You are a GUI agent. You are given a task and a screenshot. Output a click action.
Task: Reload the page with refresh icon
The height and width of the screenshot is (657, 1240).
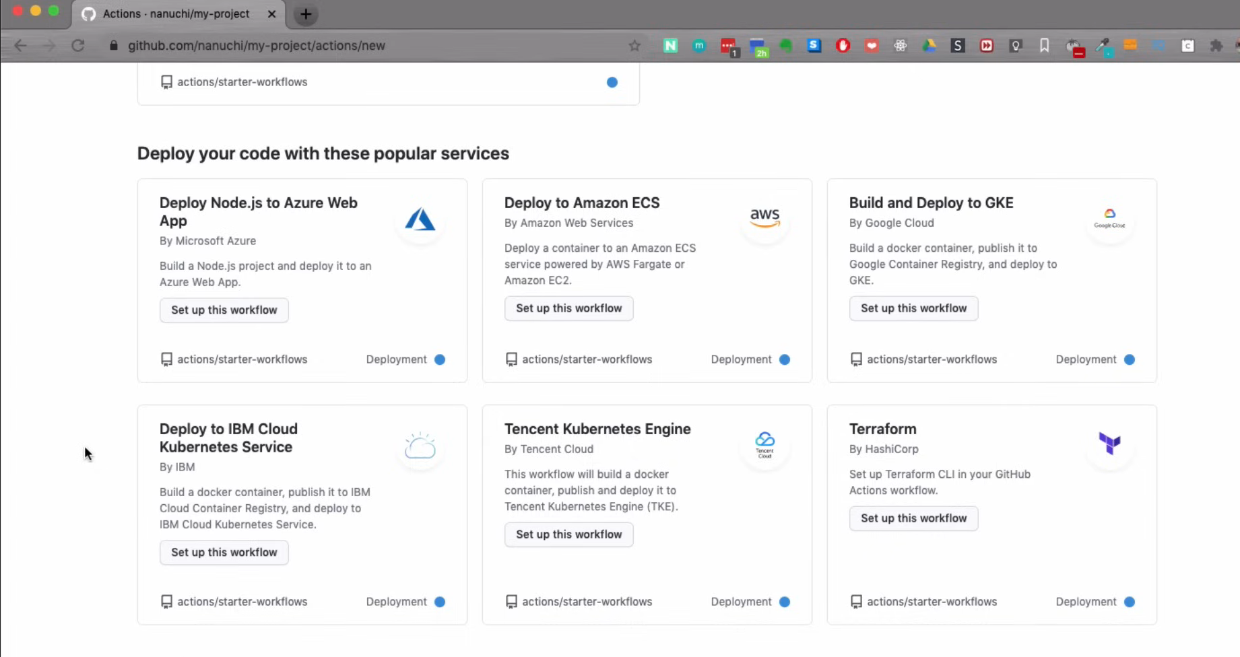click(78, 46)
